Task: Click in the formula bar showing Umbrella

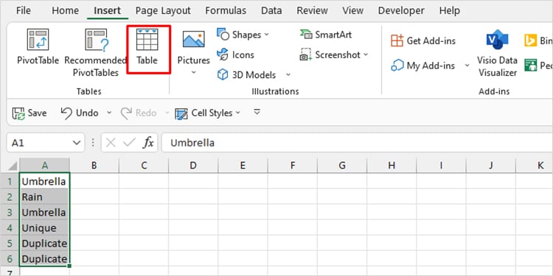Action: pos(357,143)
